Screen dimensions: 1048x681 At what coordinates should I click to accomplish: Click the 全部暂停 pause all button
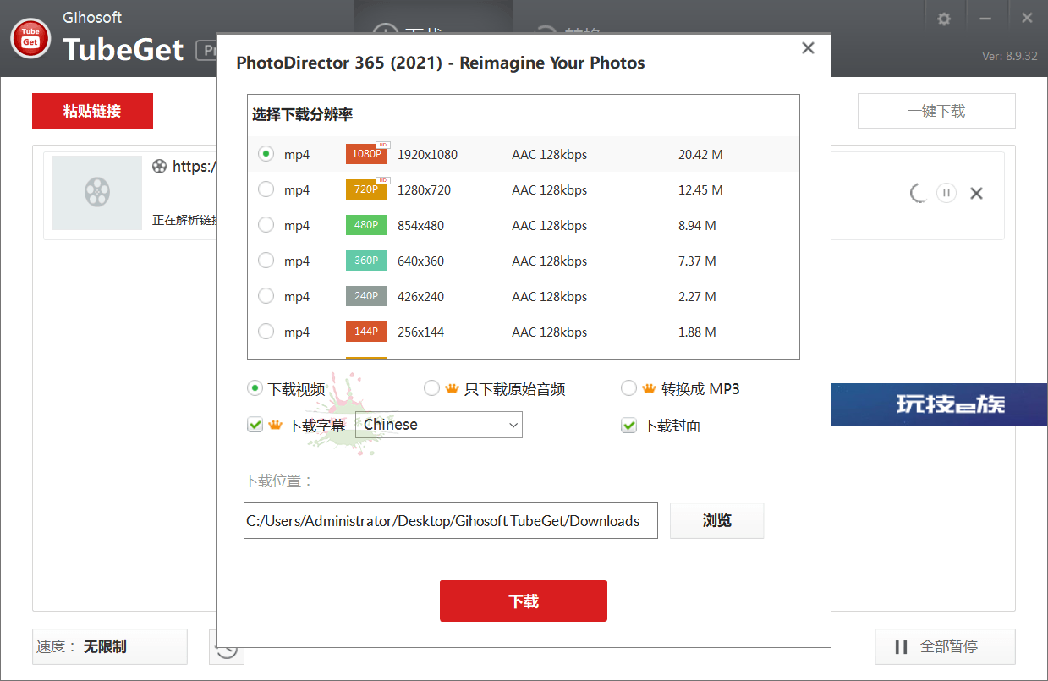(945, 647)
